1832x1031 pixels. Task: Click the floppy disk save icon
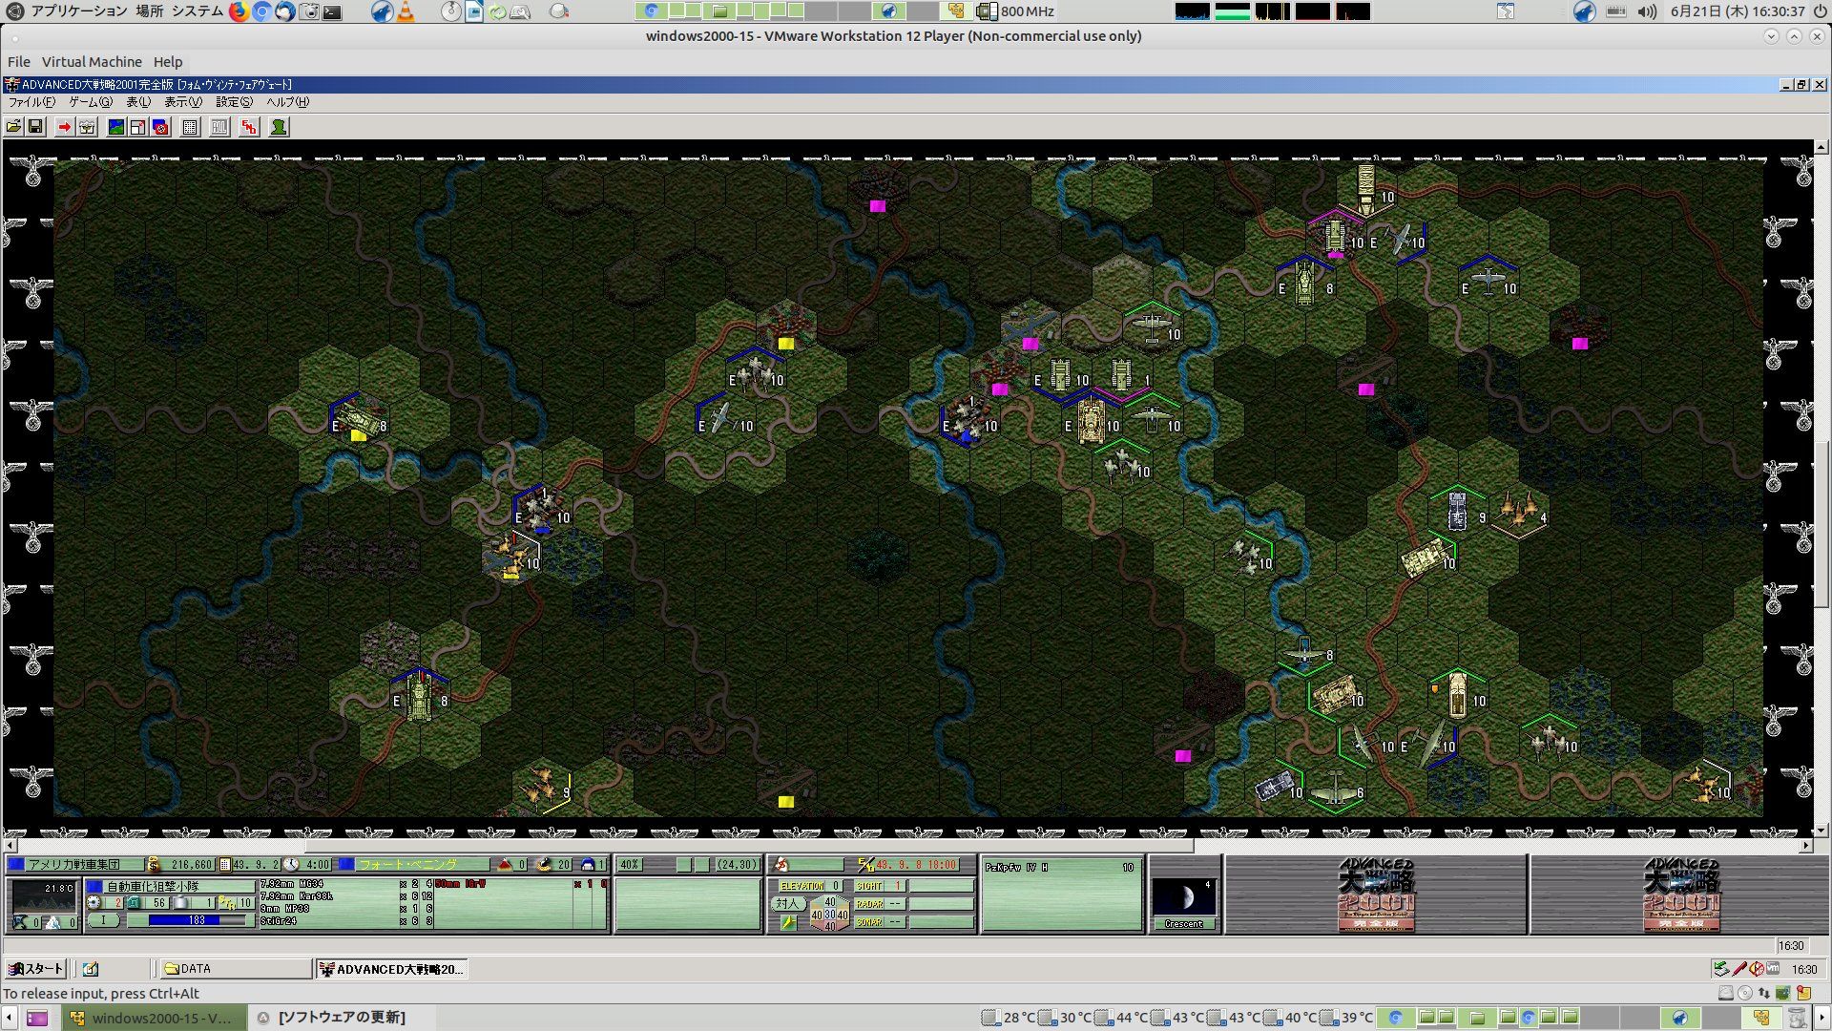[x=35, y=127]
